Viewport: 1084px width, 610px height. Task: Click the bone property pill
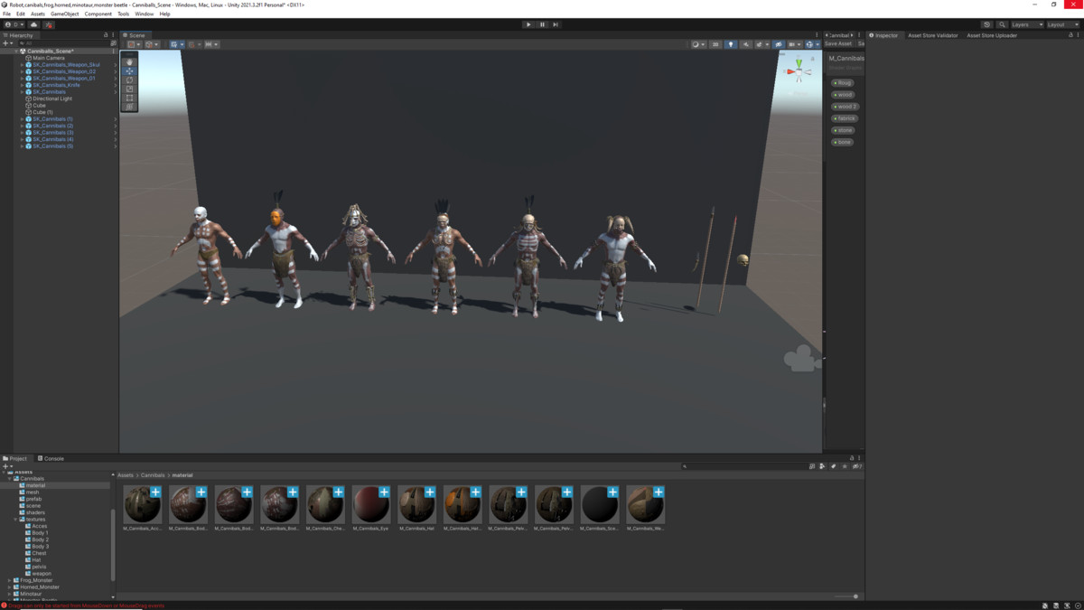click(843, 142)
